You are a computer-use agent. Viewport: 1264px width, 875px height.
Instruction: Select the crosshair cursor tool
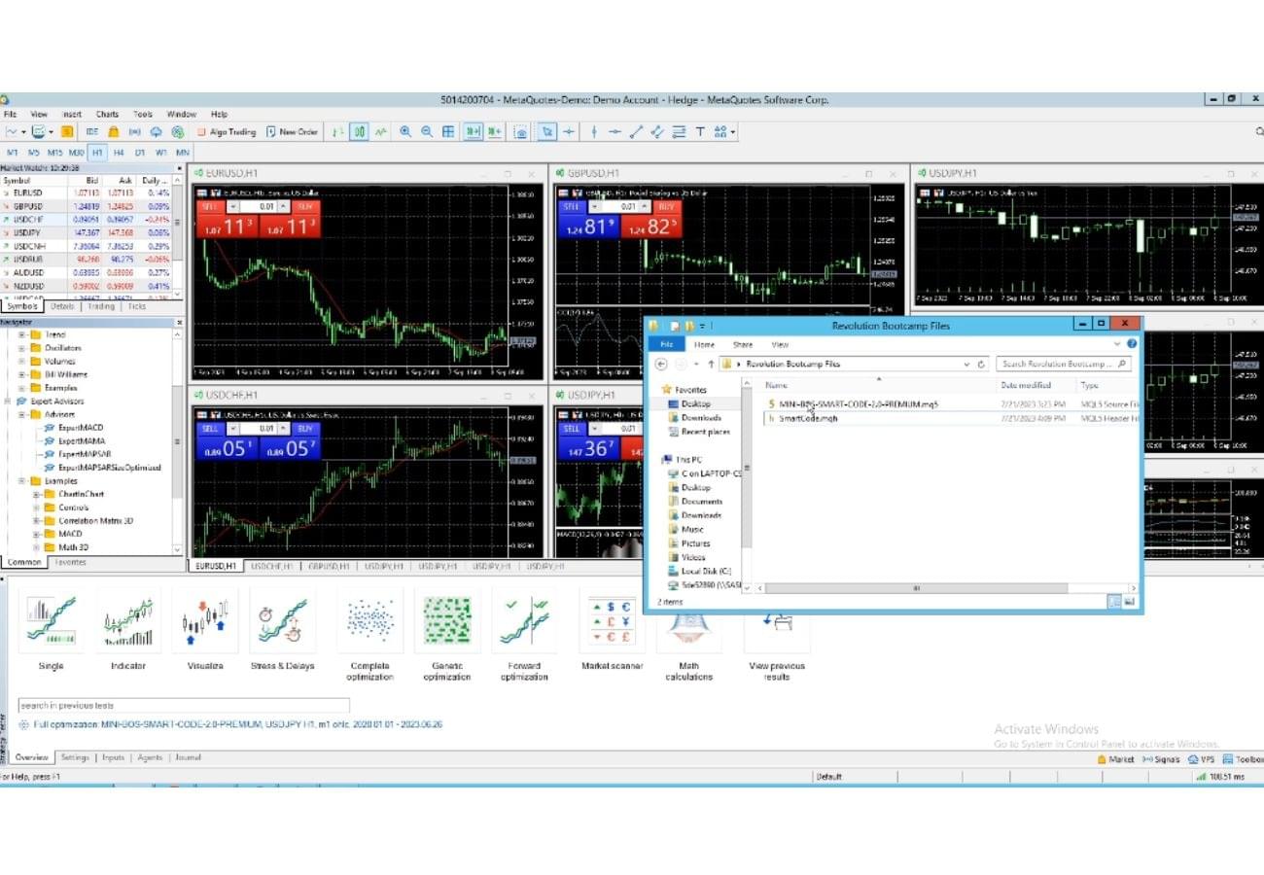coord(570,132)
